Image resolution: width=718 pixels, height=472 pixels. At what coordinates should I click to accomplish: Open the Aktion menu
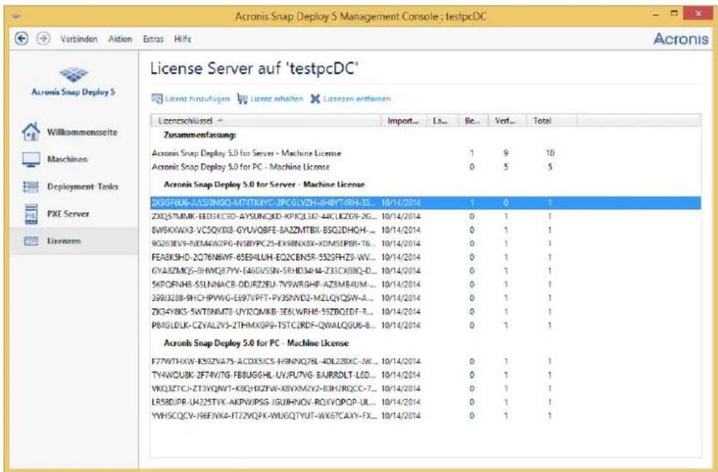pos(120,40)
